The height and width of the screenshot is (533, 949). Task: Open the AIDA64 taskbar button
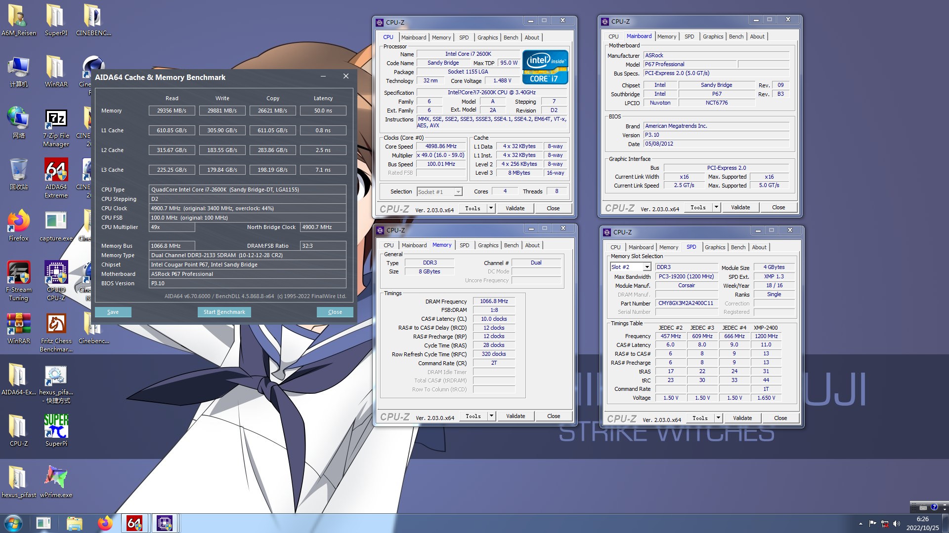click(x=134, y=523)
